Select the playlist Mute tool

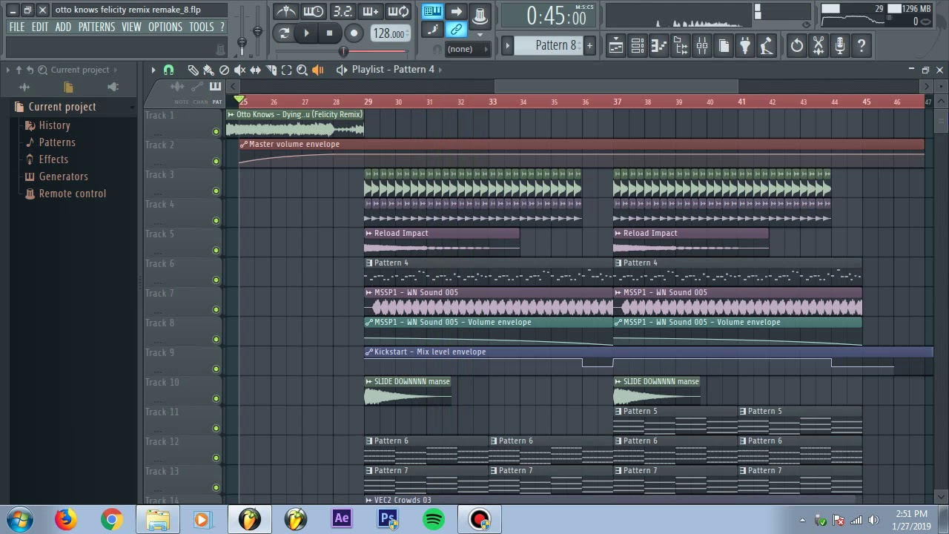click(x=239, y=70)
